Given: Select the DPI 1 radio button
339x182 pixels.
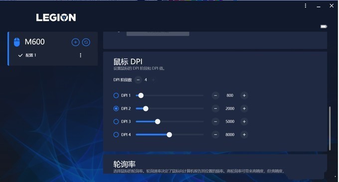Looking at the screenshot, I should point(116,95).
